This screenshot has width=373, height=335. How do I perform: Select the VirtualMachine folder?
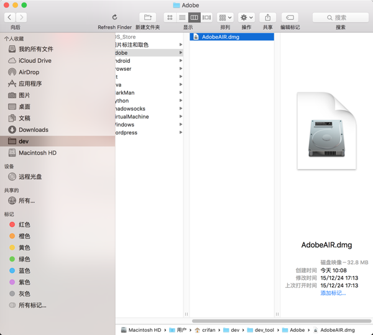pos(149,116)
